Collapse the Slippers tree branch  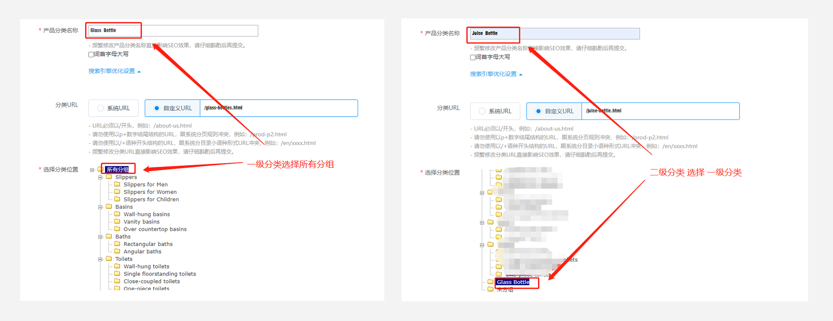point(100,177)
